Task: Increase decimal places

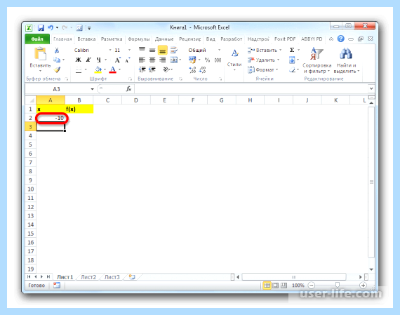Action: pyautogui.click(x=192, y=70)
